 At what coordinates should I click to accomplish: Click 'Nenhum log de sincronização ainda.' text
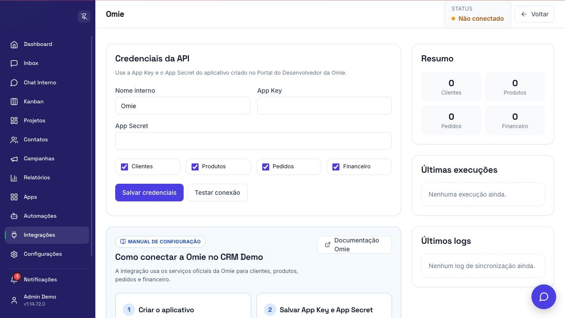click(x=482, y=266)
